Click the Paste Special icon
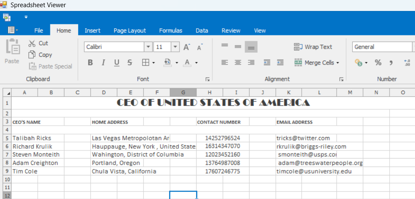 [x=33, y=66]
